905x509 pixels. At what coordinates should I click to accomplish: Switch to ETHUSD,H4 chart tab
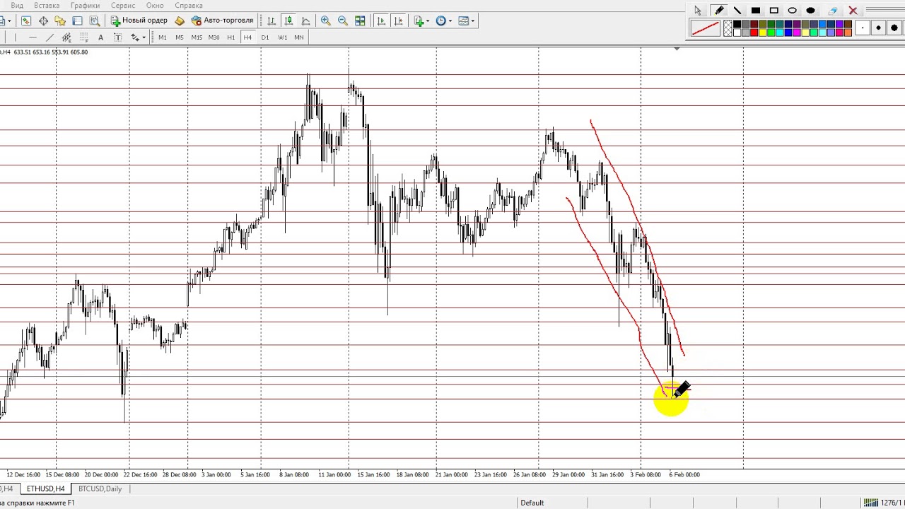[45, 489]
